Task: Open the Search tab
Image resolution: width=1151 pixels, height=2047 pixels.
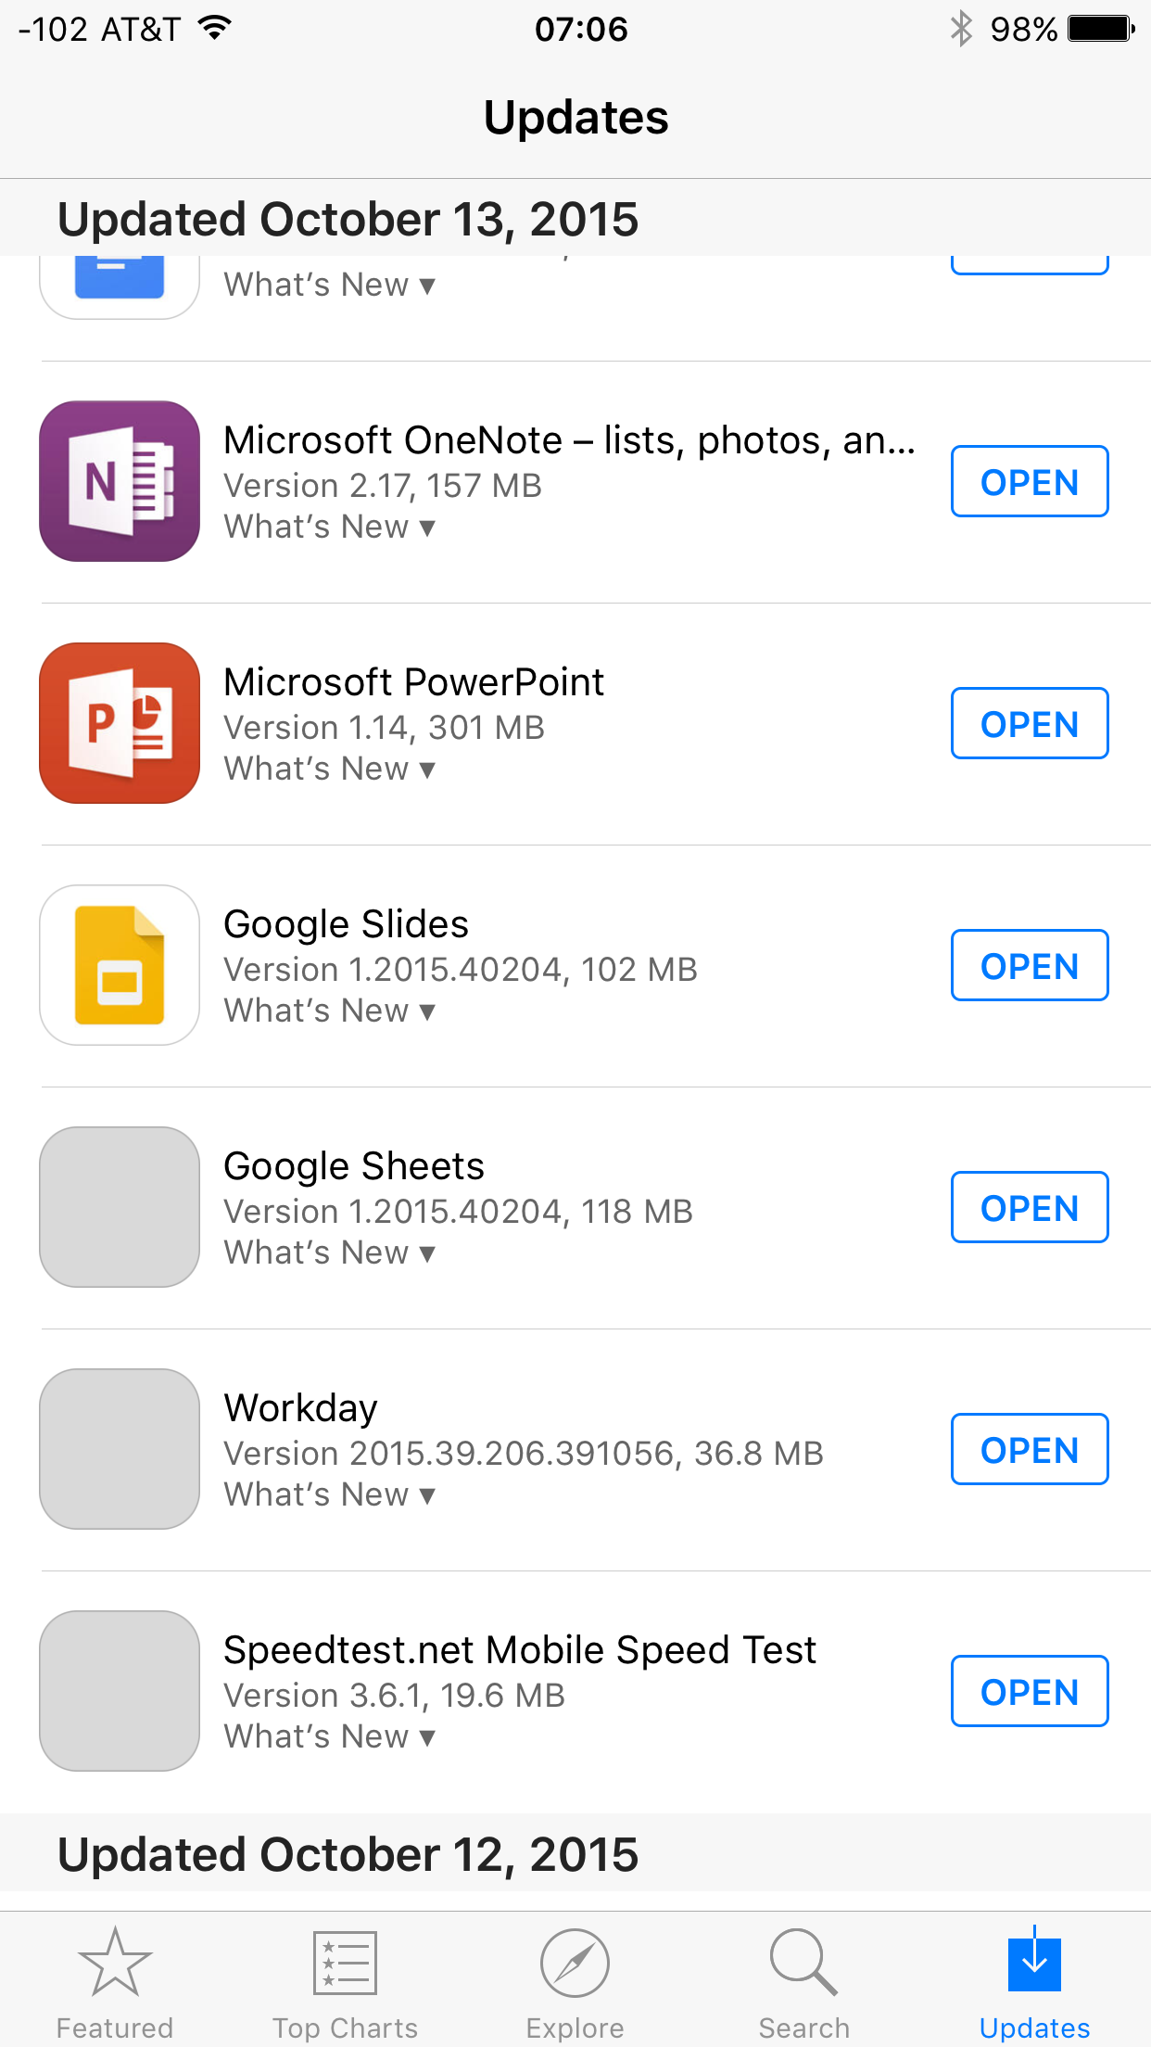Action: pos(803,1982)
